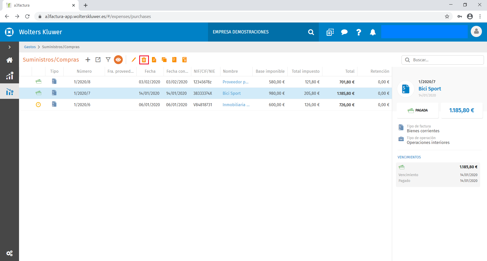487x261 pixels.
Task: Open the Proveedor p... supplier link
Action: 235,82
